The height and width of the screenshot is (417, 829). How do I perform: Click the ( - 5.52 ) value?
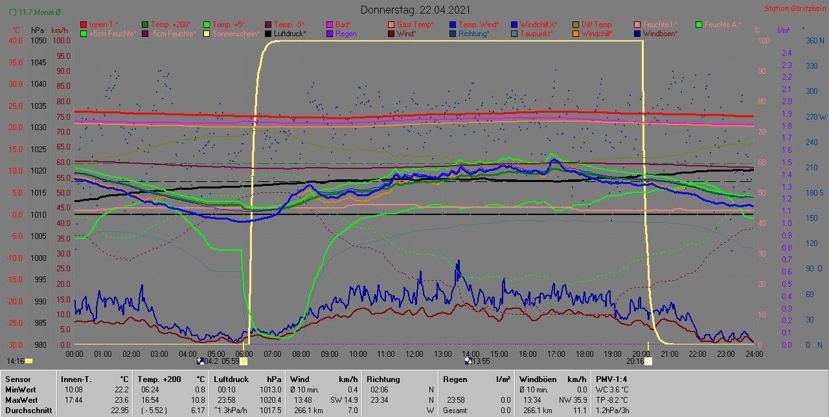point(153,410)
